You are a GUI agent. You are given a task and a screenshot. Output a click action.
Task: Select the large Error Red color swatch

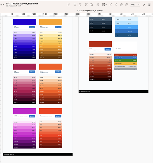pyautogui.click(x=100, y=44)
